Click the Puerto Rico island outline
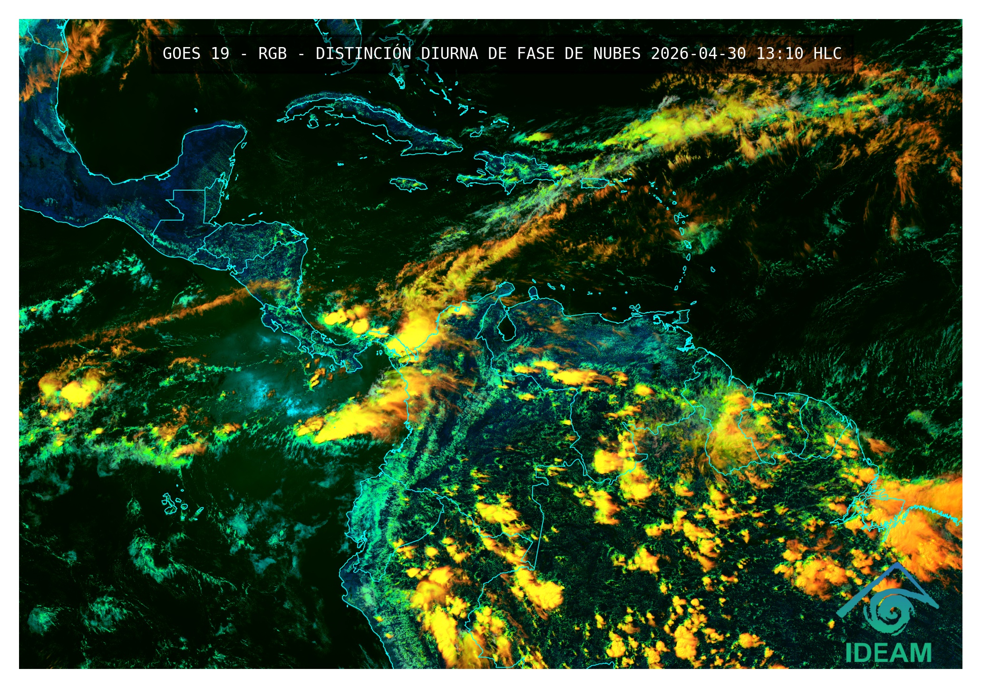This screenshot has height=688, width=981. (595, 183)
